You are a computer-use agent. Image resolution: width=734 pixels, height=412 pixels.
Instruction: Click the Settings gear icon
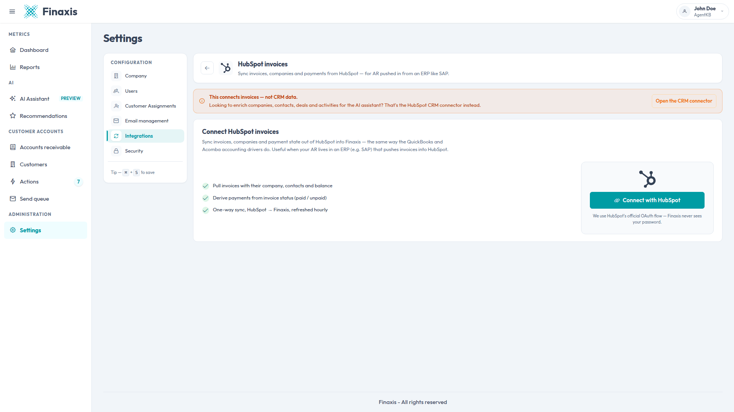pos(13,230)
